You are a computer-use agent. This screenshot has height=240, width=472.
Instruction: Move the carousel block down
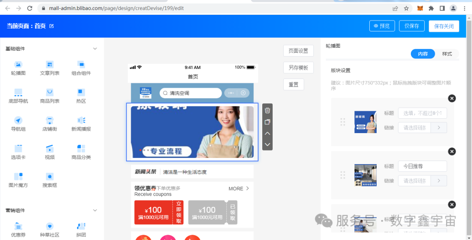pos(267,144)
